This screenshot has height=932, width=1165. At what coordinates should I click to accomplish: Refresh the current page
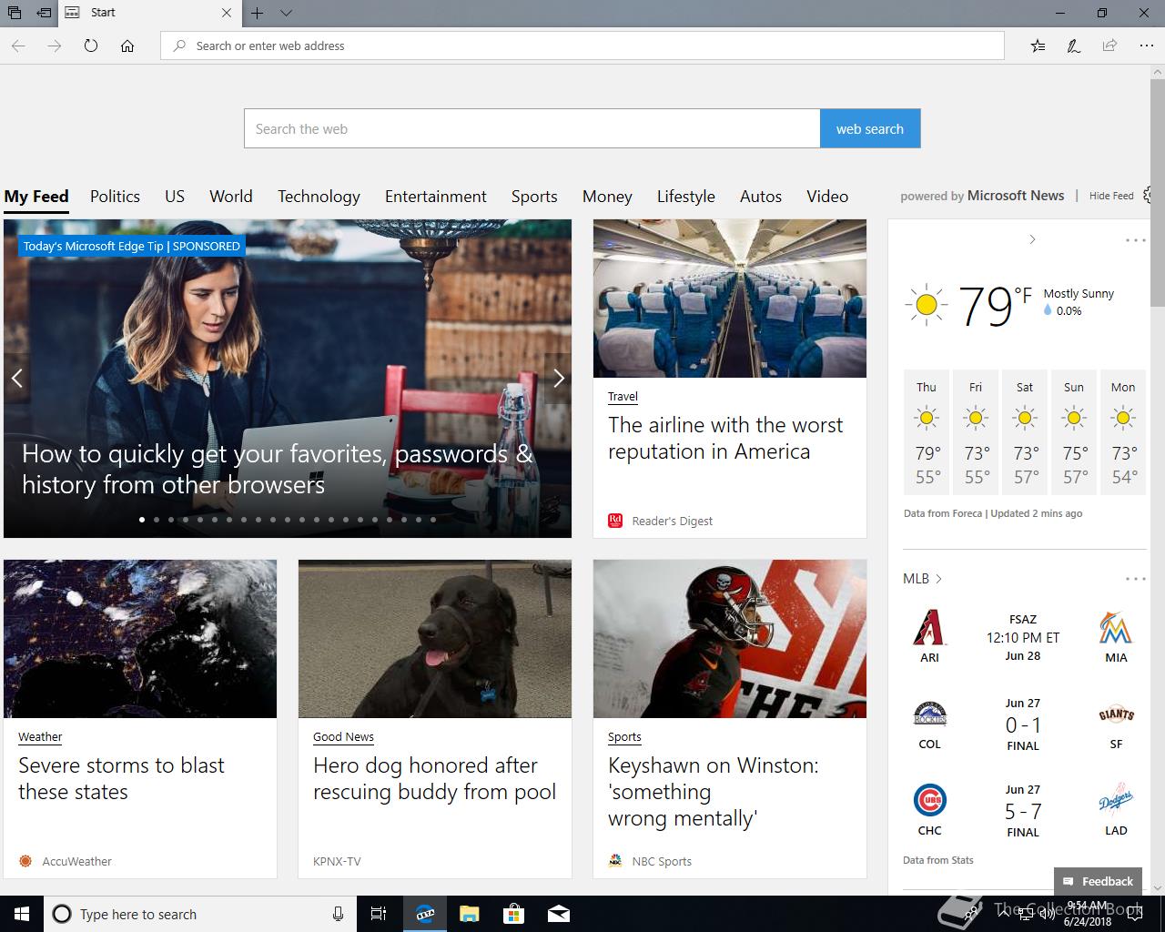pos(91,46)
